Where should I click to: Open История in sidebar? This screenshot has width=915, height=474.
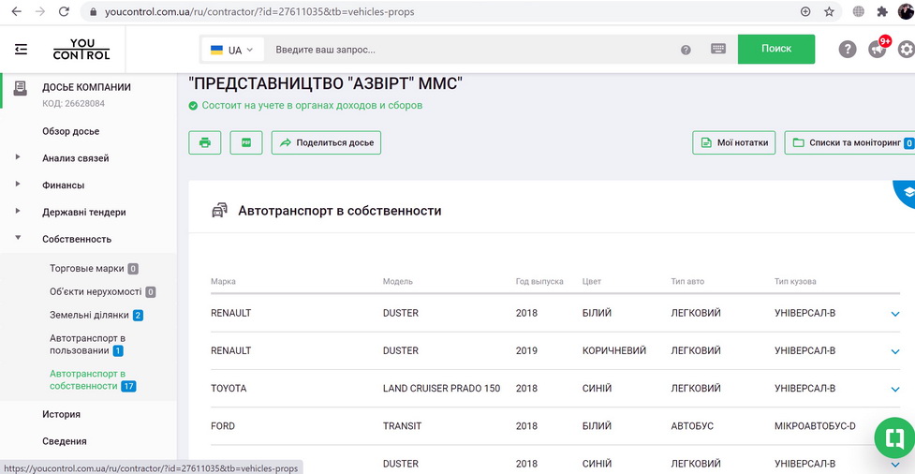tap(61, 414)
